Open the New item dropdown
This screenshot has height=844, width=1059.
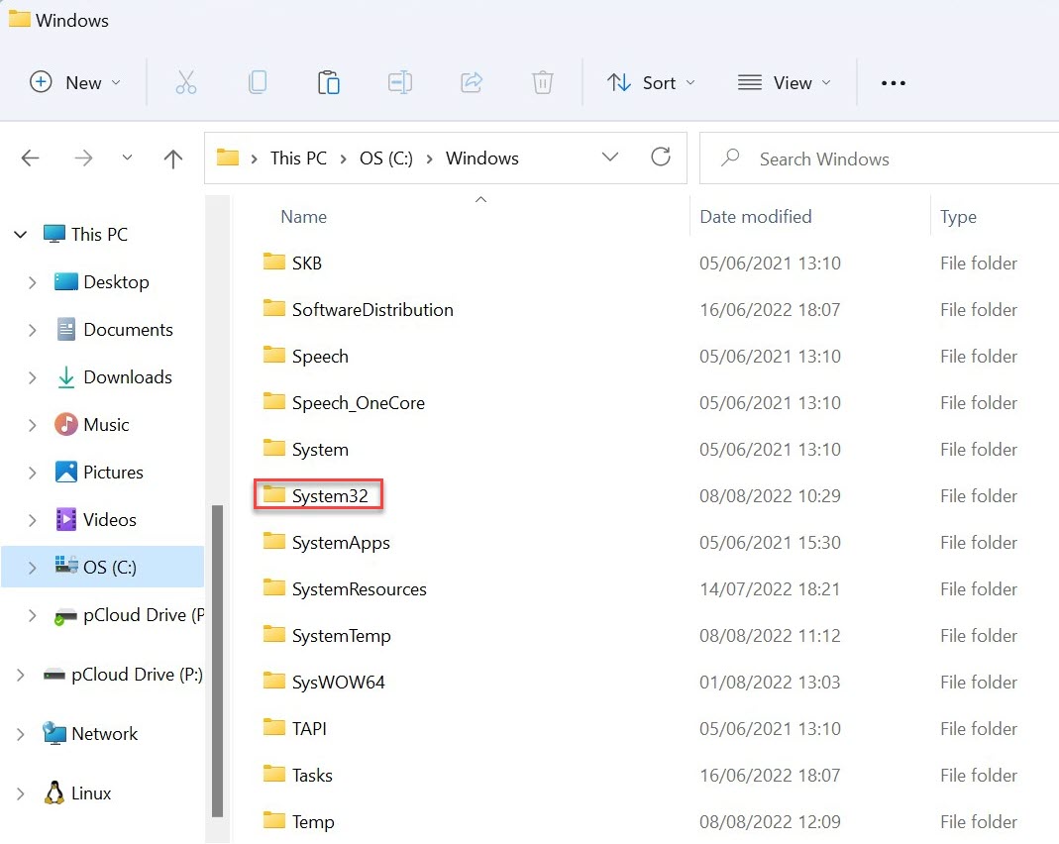[75, 82]
